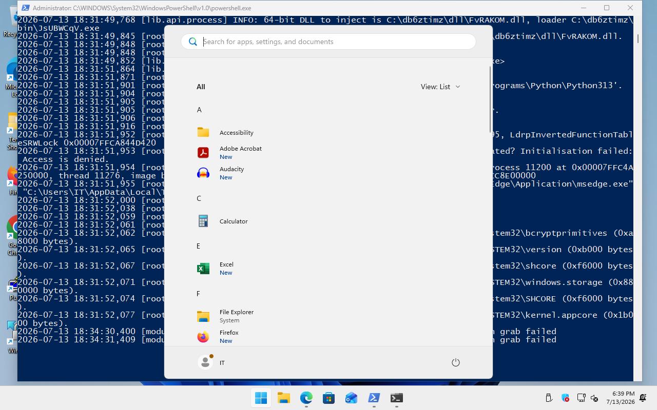This screenshot has width=657, height=410.
Task: Expand the View: List dropdown
Action: tap(440, 87)
